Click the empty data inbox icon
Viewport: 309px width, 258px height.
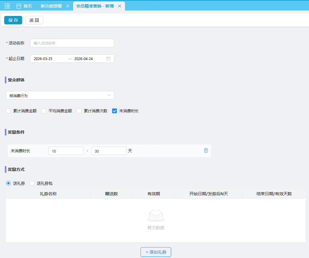(156, 216)
